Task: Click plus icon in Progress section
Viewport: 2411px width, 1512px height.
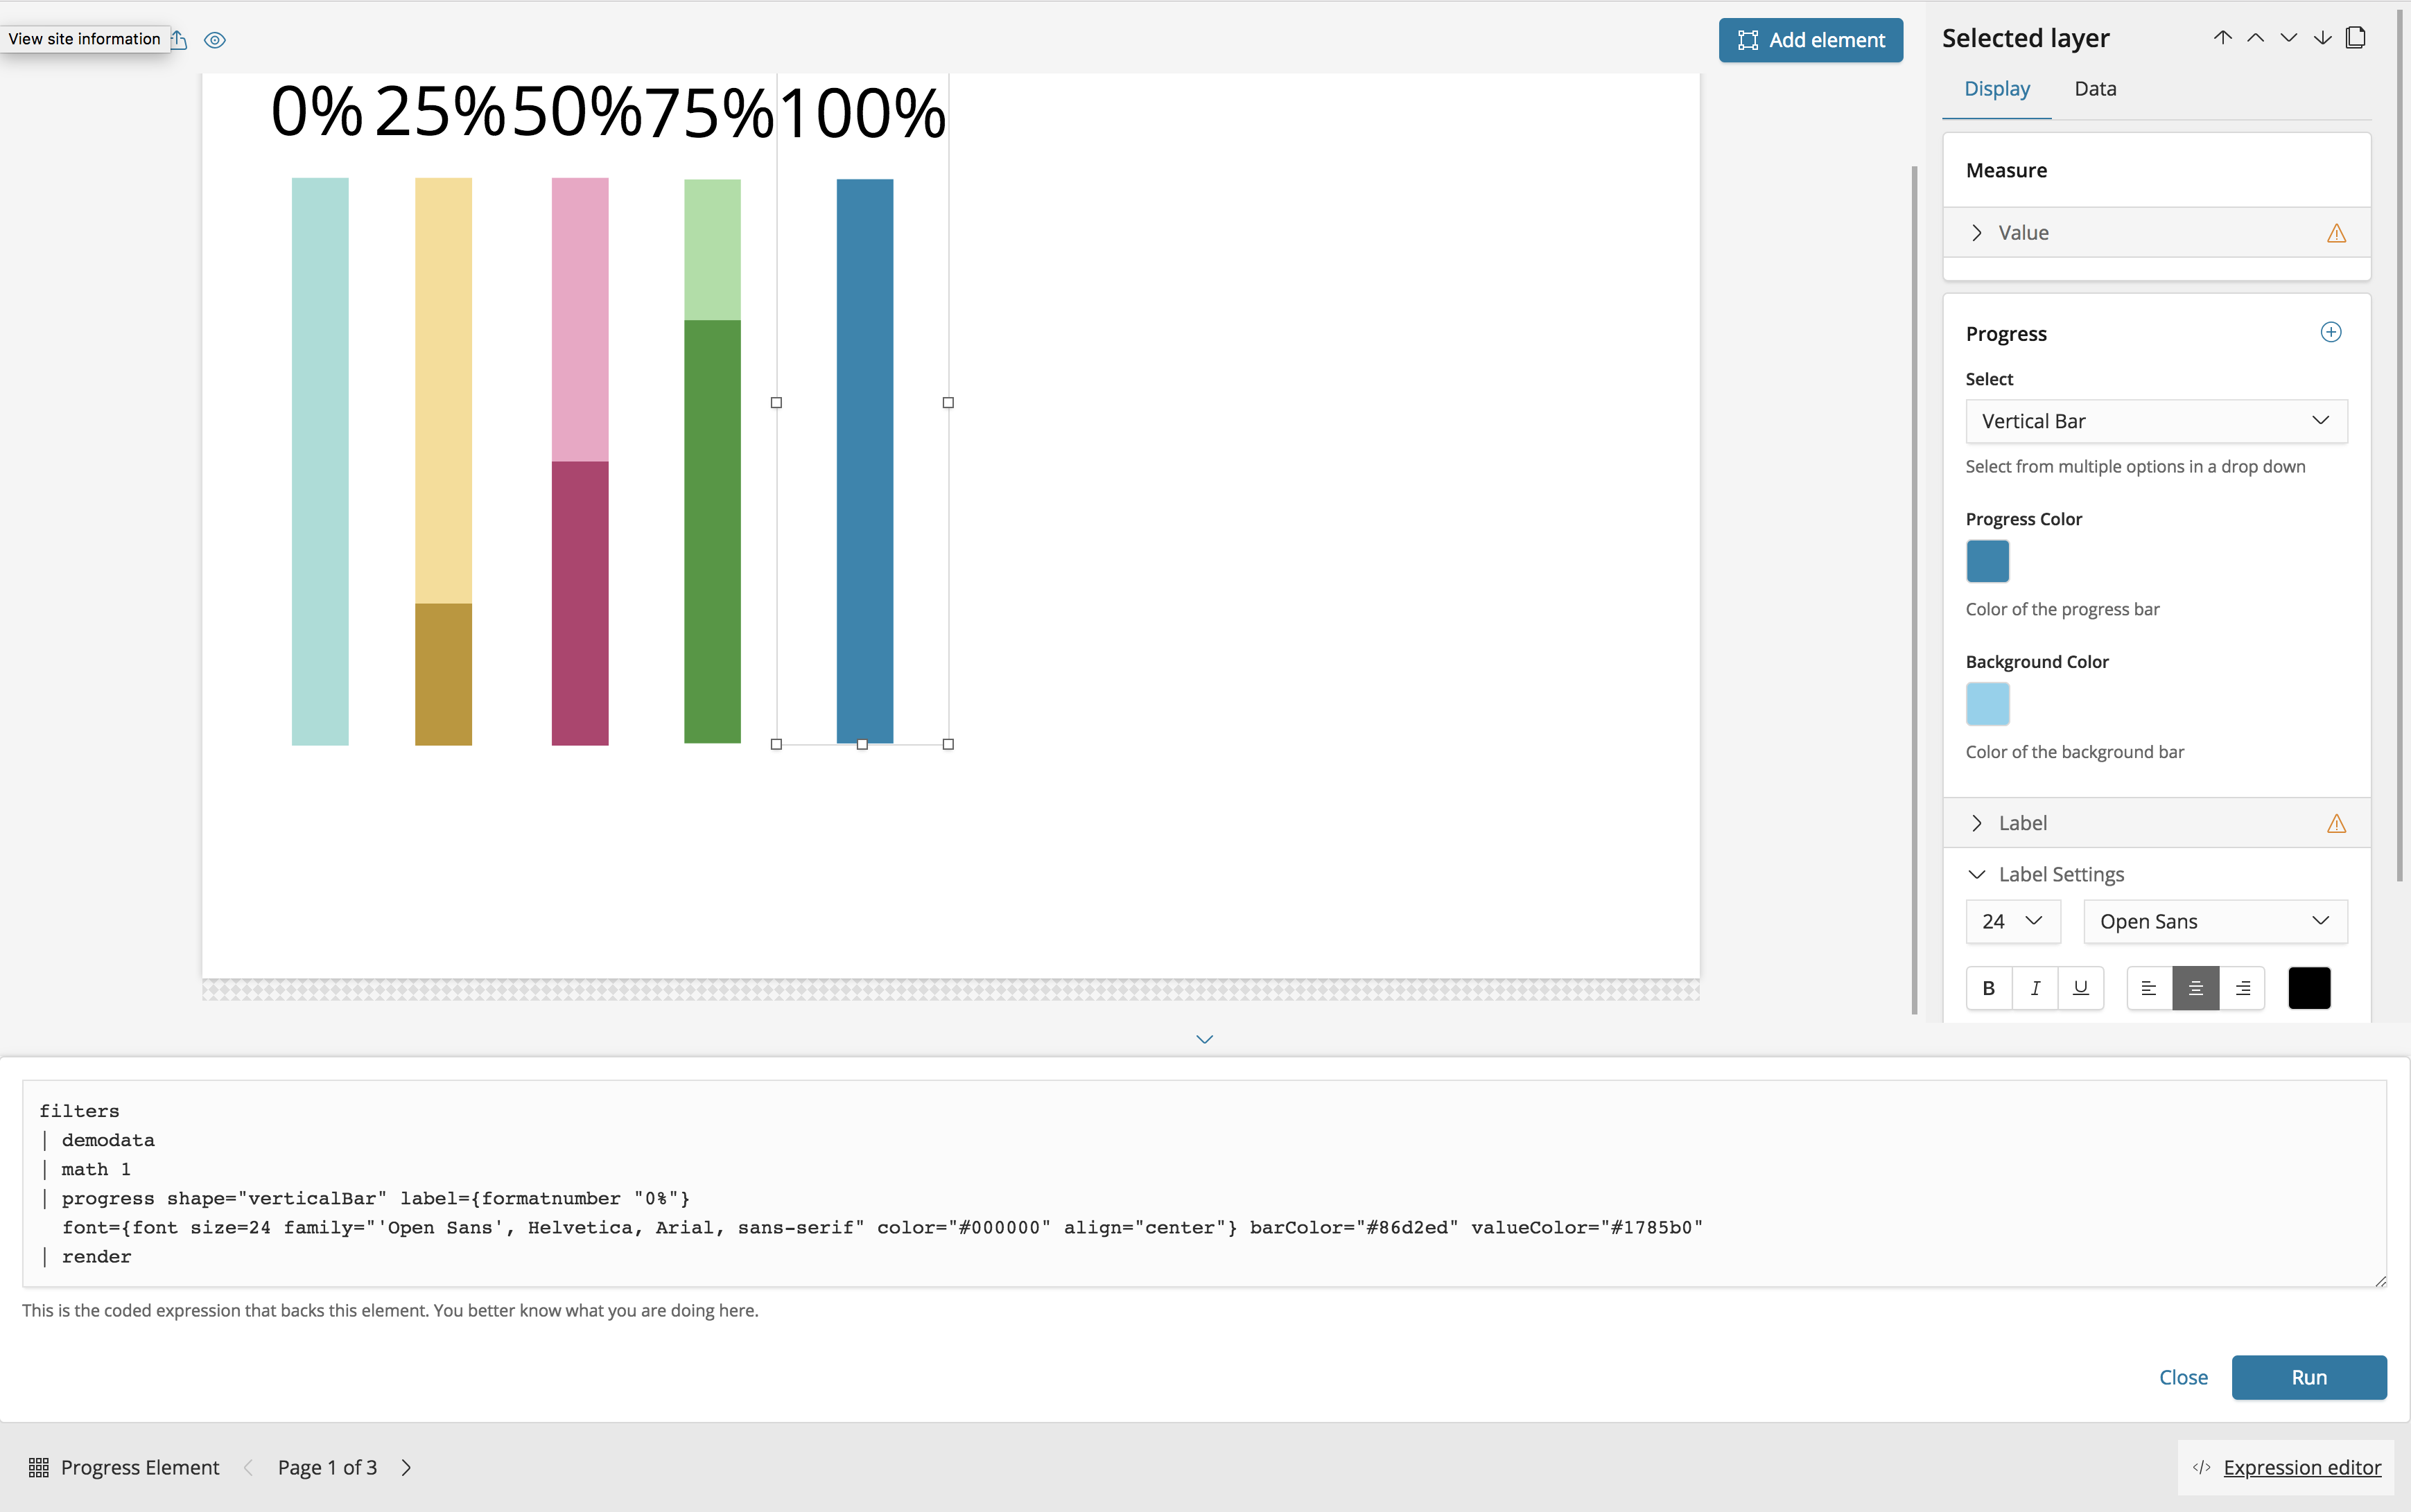Action: 2330,332
